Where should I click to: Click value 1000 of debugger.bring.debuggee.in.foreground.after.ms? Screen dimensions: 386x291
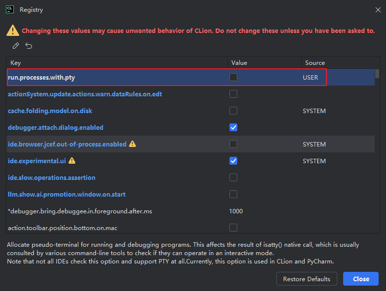click(x=236, y=211)
